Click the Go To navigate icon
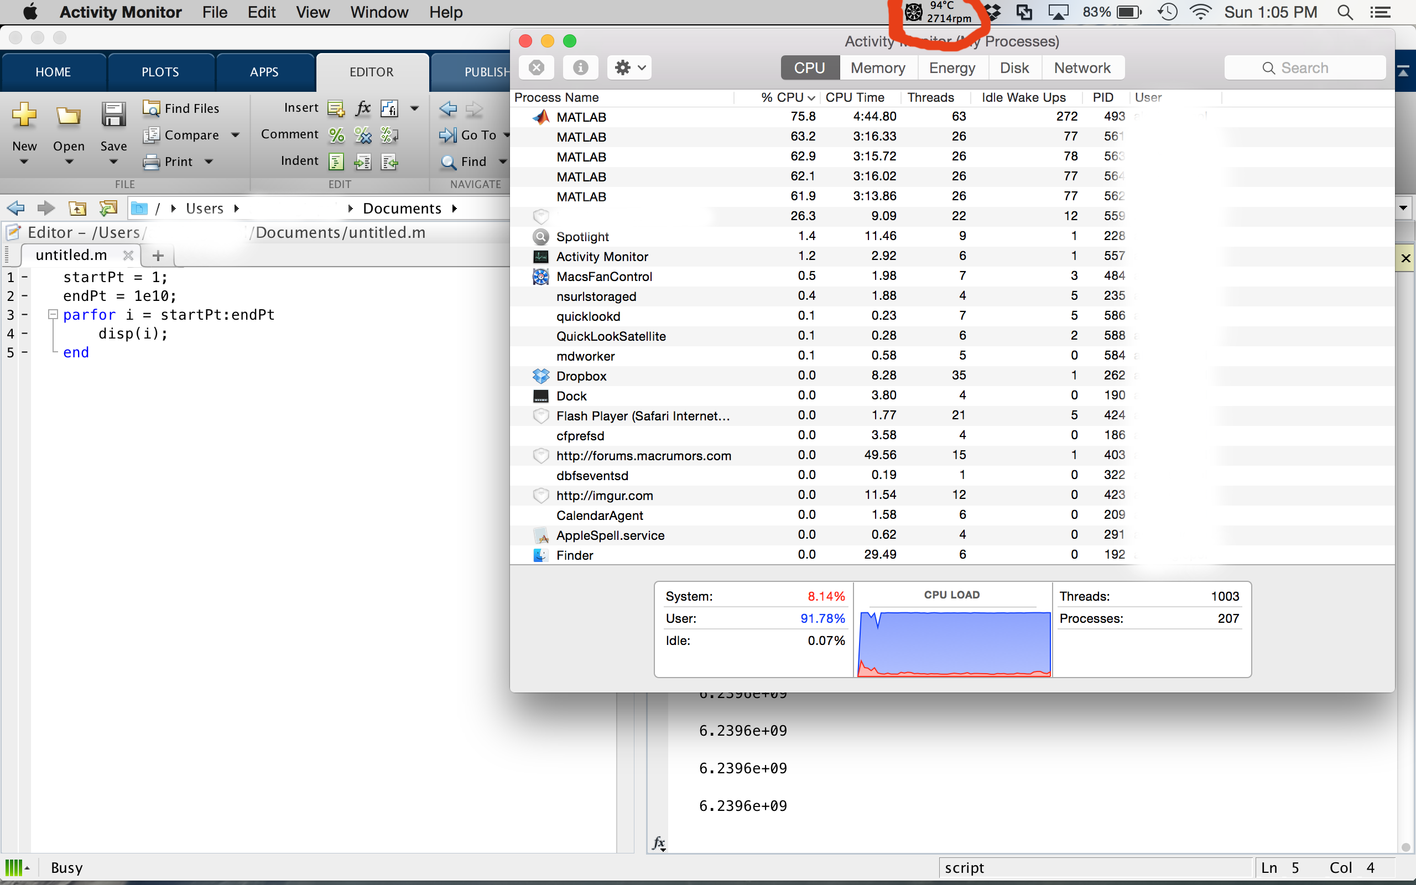Viewport: 1416px width, 885px height. (x=448, y=135)
